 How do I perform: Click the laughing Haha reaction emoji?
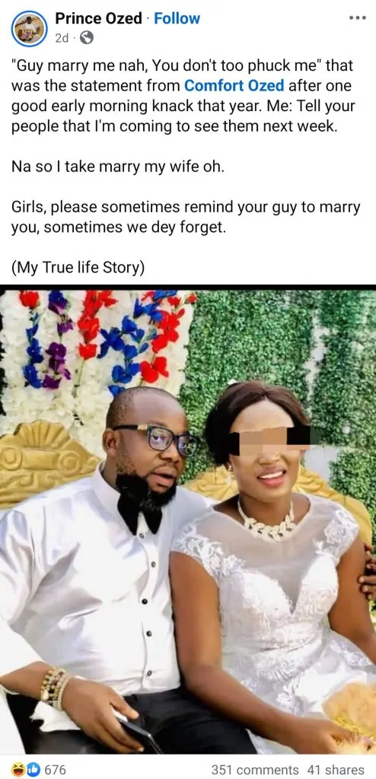click(x=18, y=770)
